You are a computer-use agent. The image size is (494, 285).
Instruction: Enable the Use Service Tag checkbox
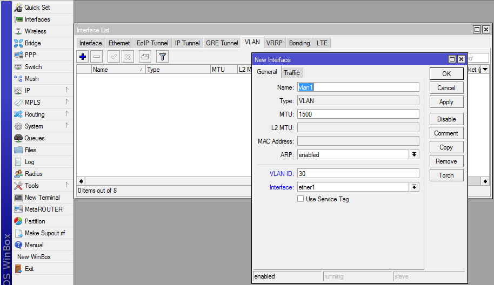[x=301, y=199]
